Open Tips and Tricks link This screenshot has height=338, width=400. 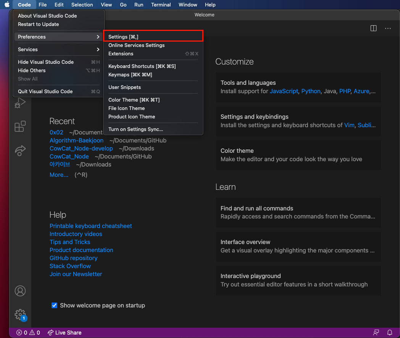click(70, 242)
